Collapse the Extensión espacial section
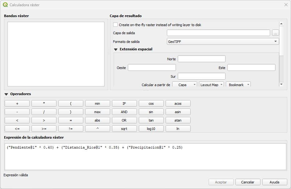The image size is (291, 189). pos(116,49)
